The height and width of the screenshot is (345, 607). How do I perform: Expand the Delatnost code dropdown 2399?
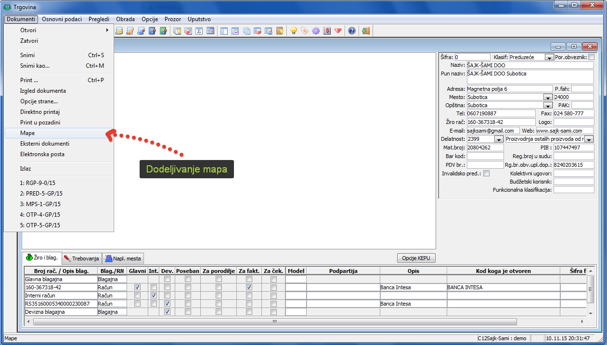click(x=499, y=139)
